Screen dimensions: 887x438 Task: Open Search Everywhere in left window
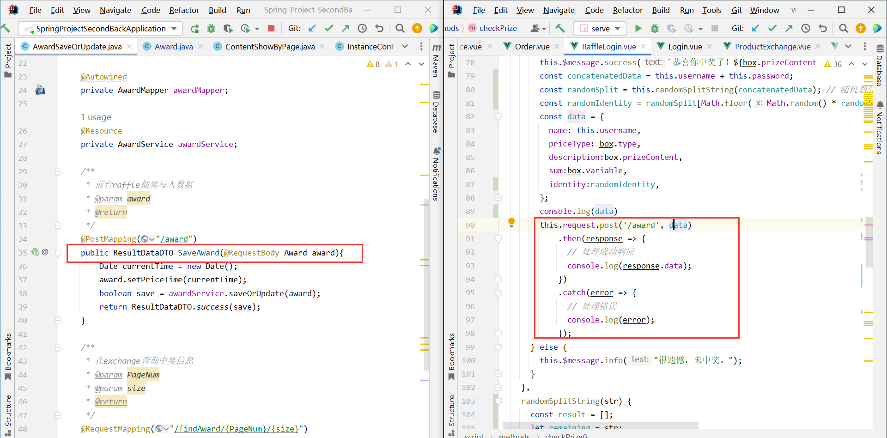coord(400,29)
